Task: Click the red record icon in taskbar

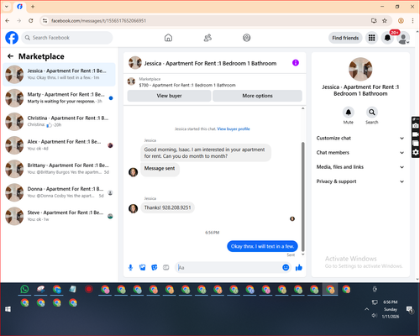Action: tap(89, 289)
